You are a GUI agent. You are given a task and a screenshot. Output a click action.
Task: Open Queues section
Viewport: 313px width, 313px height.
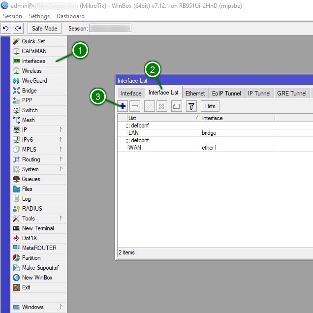[39, 179]
